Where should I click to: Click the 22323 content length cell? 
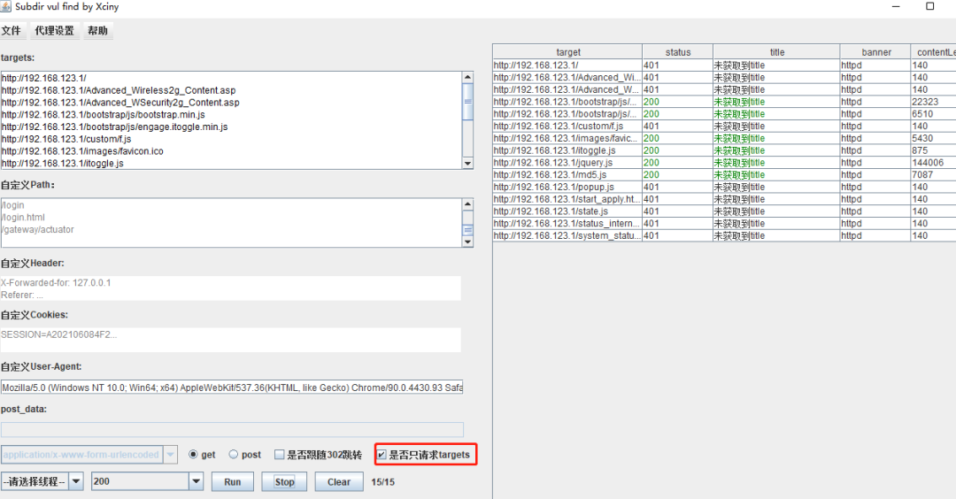point(934,102)
